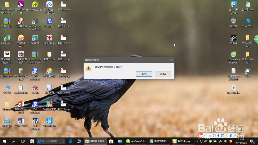This screenshot has height=145, width=258.
Task: Select the 认证客户端 desktop icon
Action: (21, 23)
